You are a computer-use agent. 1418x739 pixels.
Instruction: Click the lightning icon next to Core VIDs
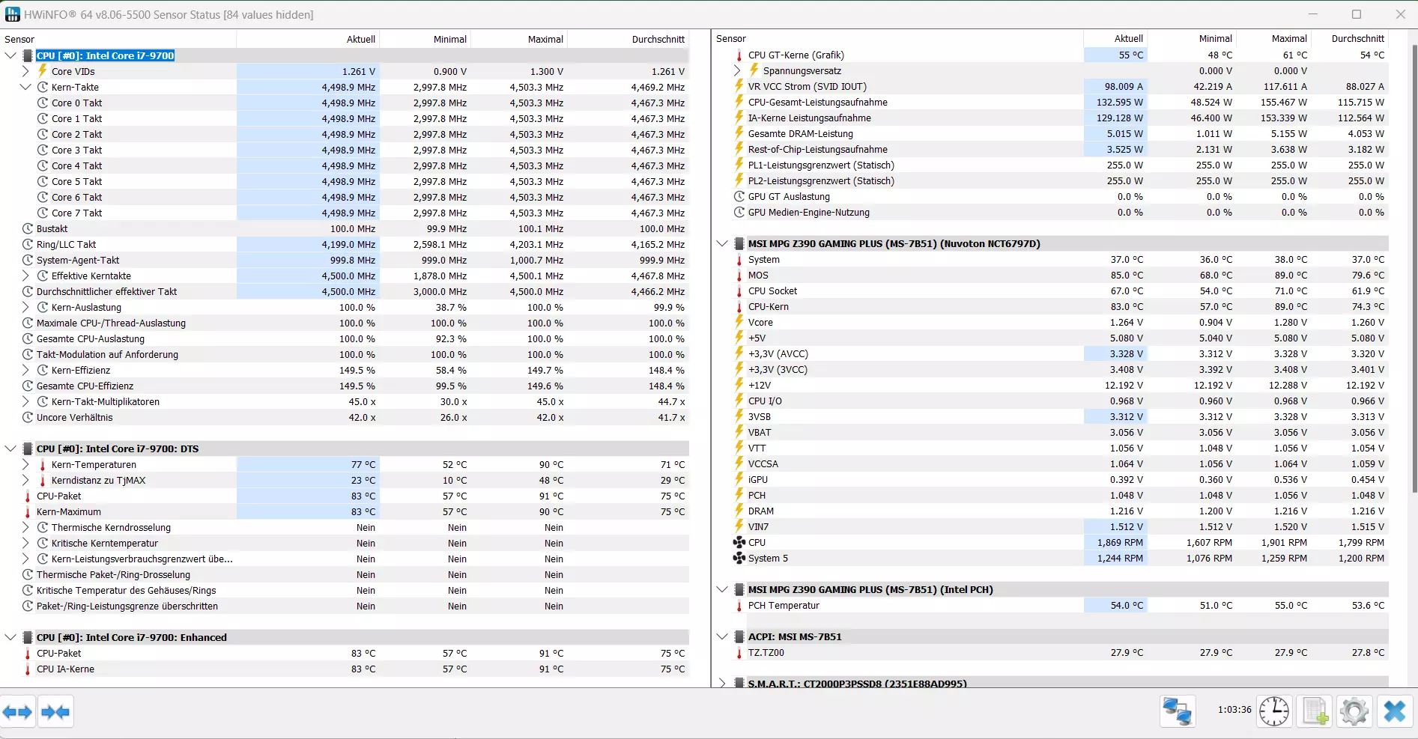coord(43,71)
